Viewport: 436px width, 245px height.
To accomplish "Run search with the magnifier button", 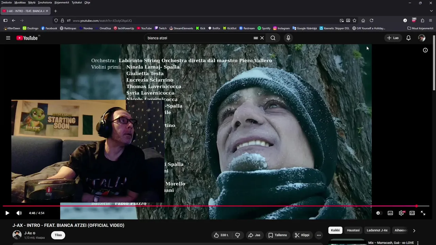I will coord(273,38).
